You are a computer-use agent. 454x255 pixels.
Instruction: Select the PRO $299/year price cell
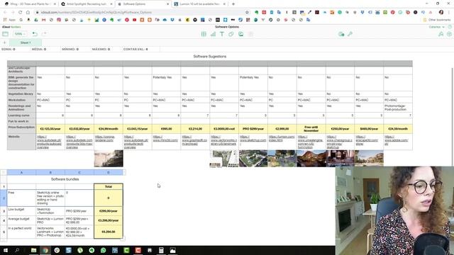point(253,129)
